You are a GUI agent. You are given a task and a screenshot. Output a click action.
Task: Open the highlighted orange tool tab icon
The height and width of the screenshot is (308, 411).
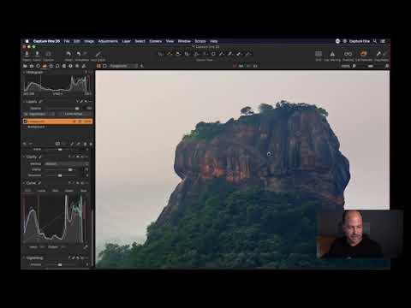coord(45,66)
